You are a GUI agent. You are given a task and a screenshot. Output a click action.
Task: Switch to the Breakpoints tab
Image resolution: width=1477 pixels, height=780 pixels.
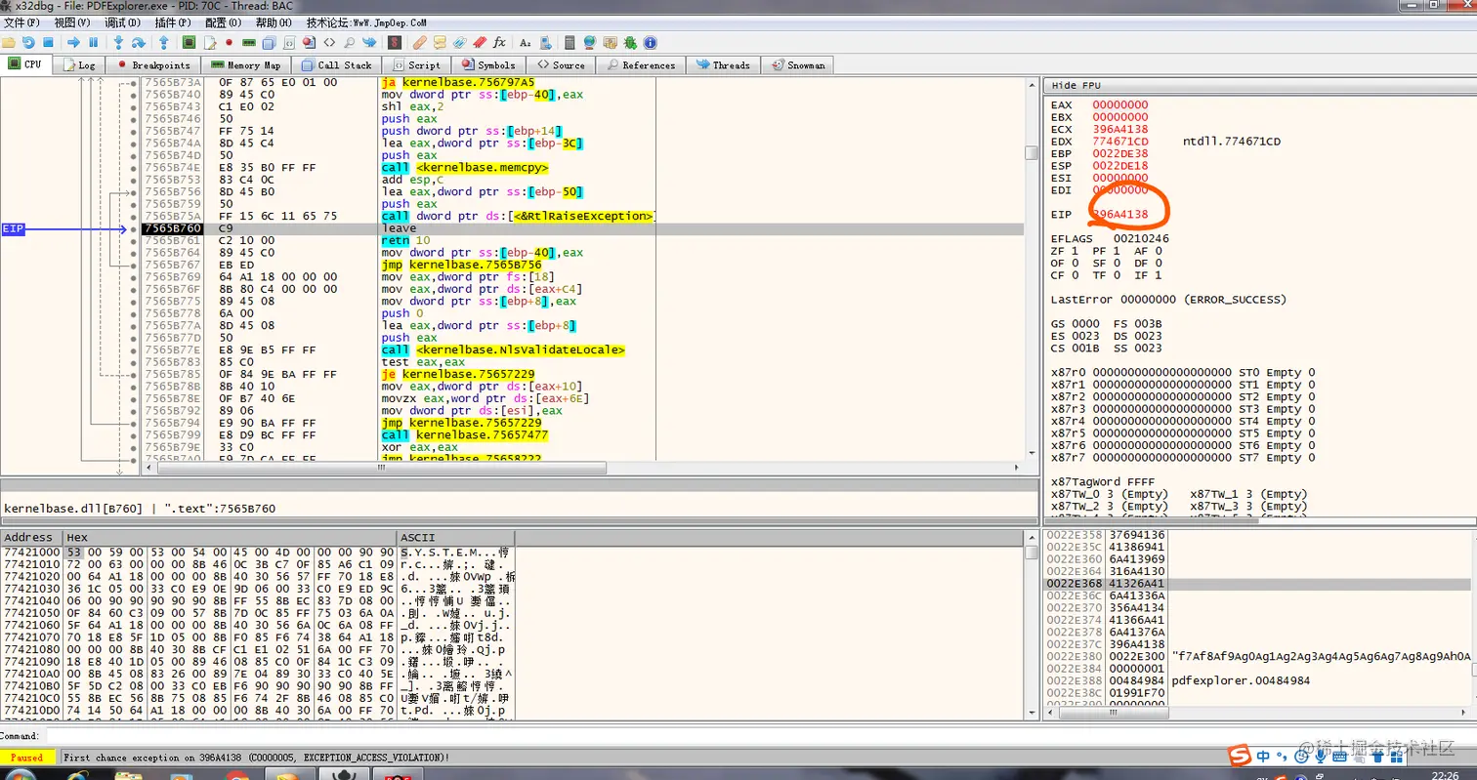tap(153, 64)
